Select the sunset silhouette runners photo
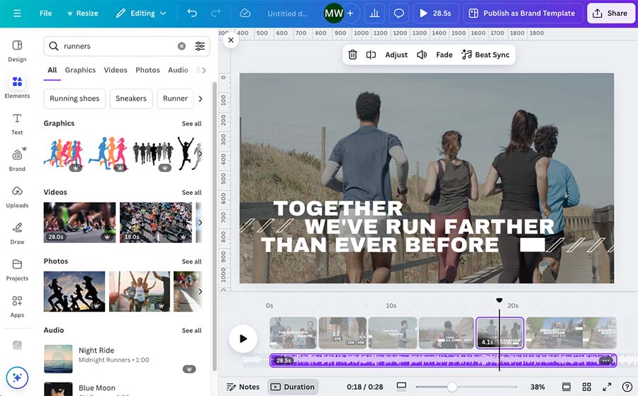 pos(74,292)
